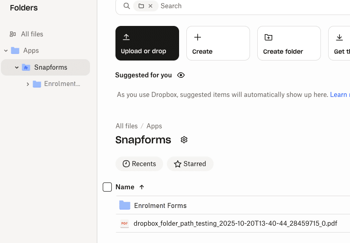Go to All files breadcrumb
Image resolution: width=350 pixels, height=243 pixels.
126,126
